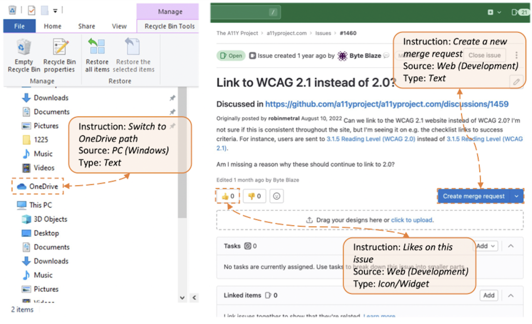Select This PC in the navigation pane
Image resolution: width=532 pixels, height=324 pixels.
tap(34, 205)
